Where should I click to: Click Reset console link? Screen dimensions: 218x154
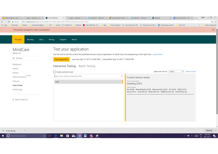(191, 71)
